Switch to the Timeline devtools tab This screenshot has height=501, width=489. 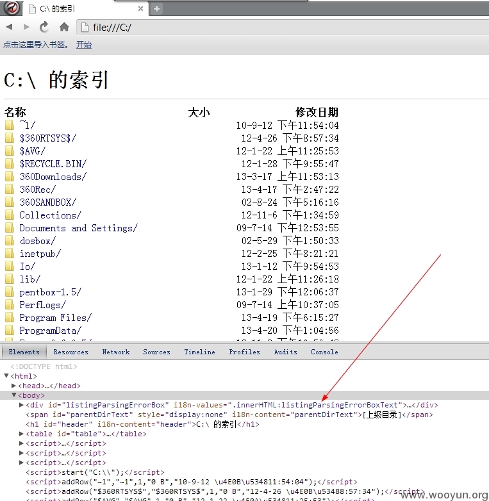click(199, 352)
